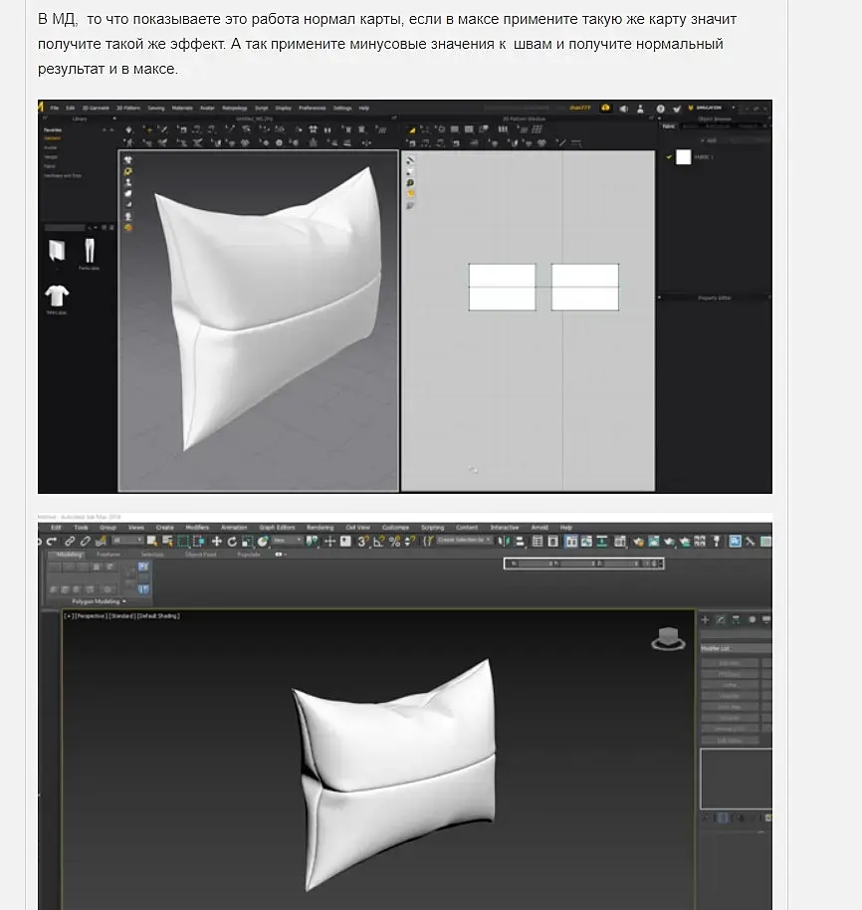Click the Mirror tool icon
The width and height of the screenshot is (862, 910).
503,542
